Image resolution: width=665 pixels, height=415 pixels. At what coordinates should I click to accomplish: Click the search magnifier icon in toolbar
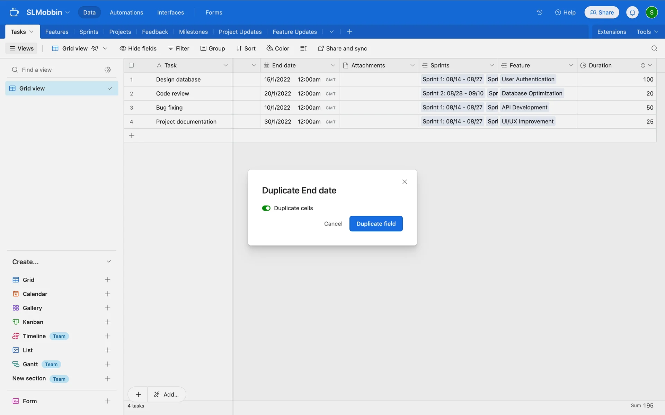coord(654,48)
